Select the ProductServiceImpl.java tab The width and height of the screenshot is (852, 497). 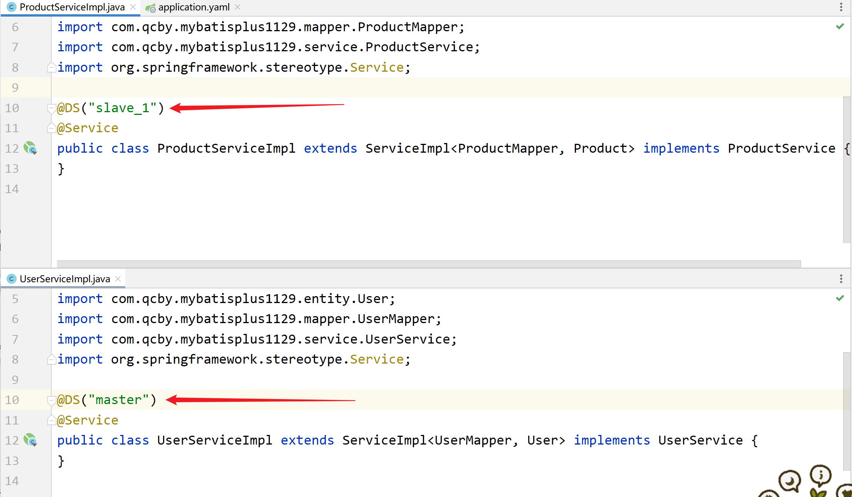(72, 7)
